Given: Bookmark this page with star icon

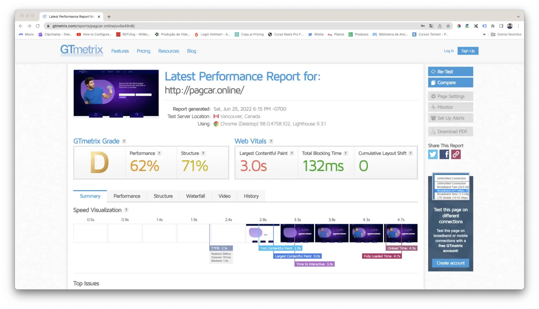Looking at the screenshot, I should tap(448, 26).
